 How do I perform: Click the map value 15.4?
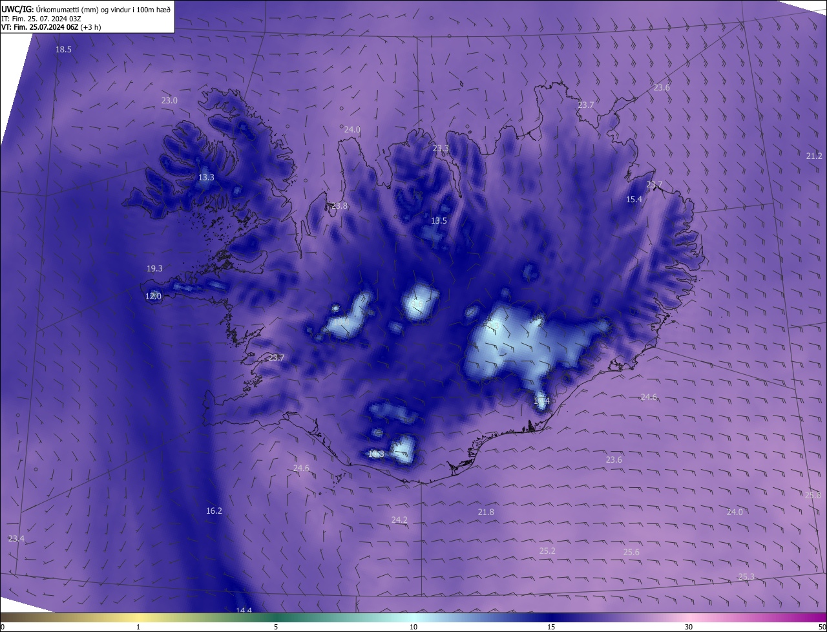[x=634, y=200]
